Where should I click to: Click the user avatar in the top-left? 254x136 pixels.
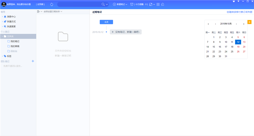click(x=4, y=4)
